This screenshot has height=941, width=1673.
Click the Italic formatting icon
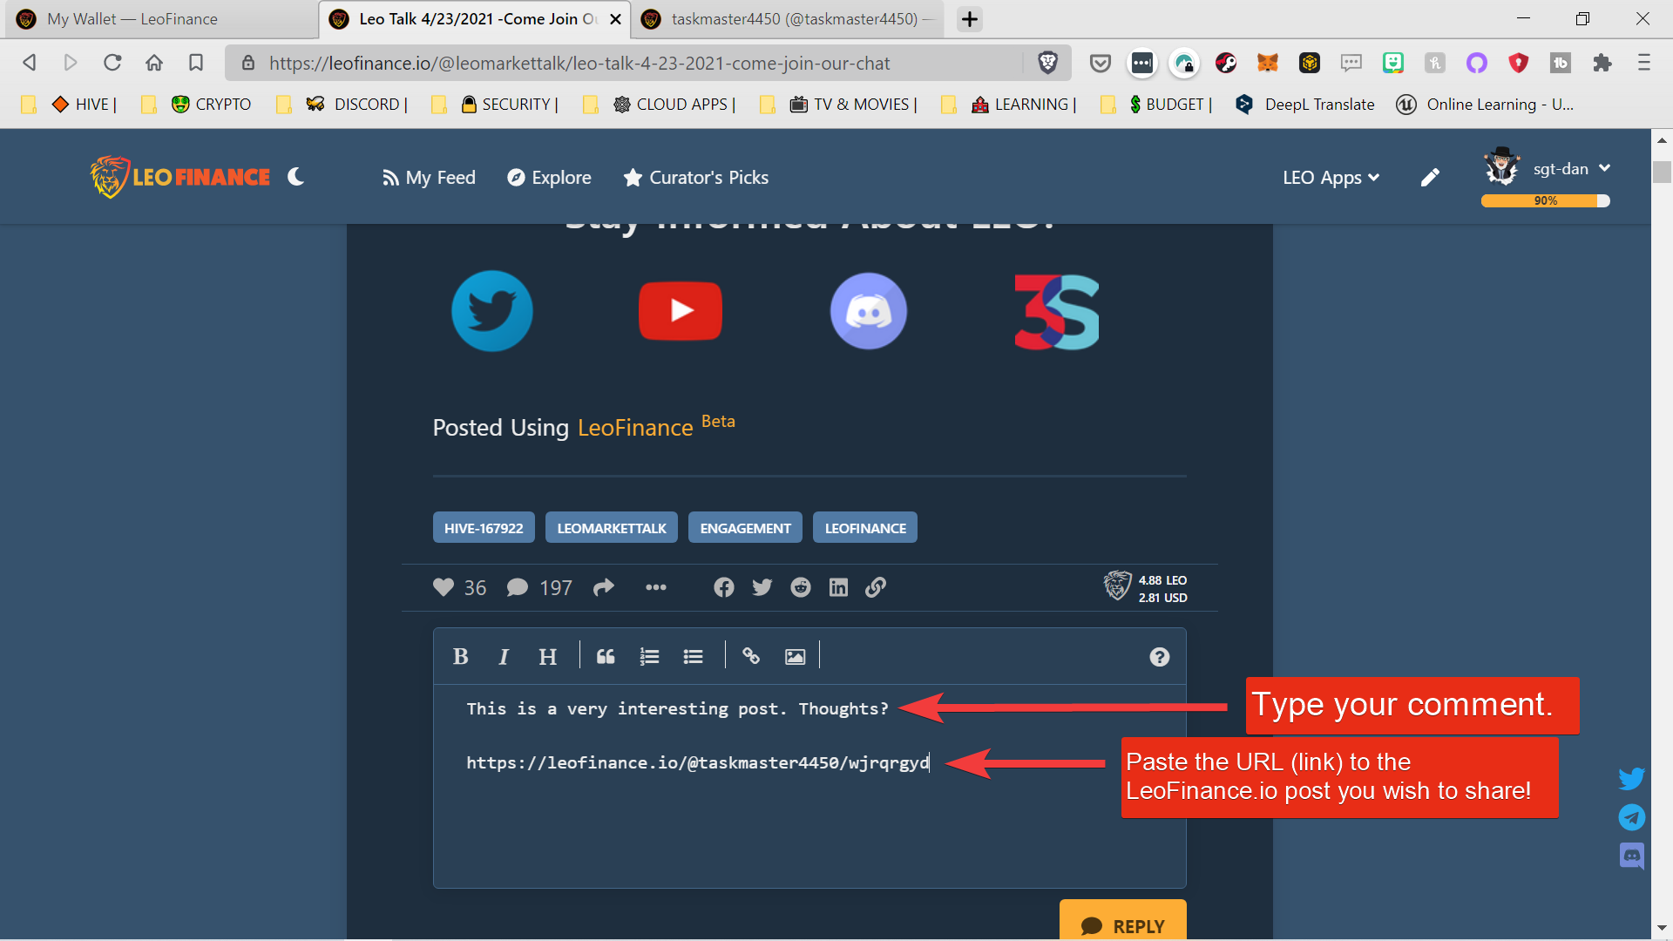(x=502, y=656)
